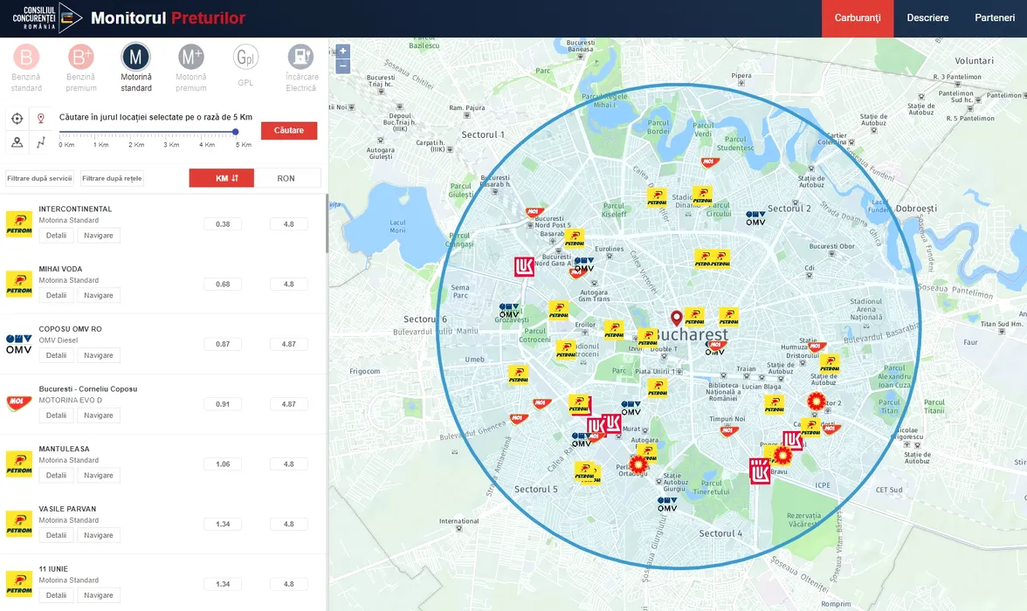Viewport: 1027px width, 611px height.
Task: Open the Parteneri tab
Action: point(994,17)
